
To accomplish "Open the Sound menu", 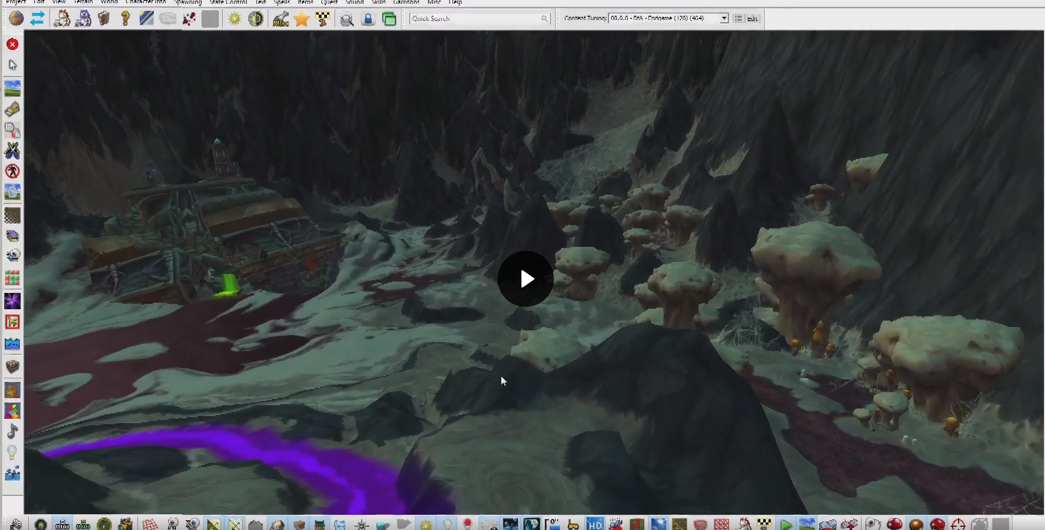I will coord(355,2).
